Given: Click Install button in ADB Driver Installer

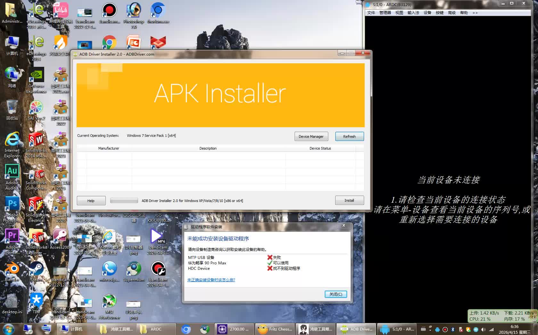Looking at the screenshot, I should click(x=349, y=200).
